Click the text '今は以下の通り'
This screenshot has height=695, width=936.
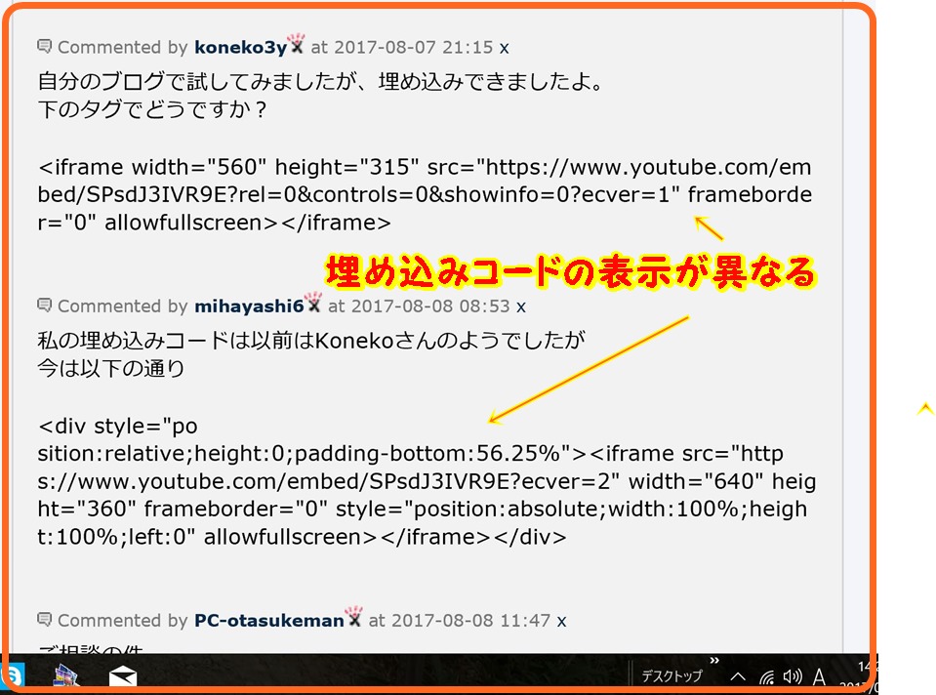(111, 368)
